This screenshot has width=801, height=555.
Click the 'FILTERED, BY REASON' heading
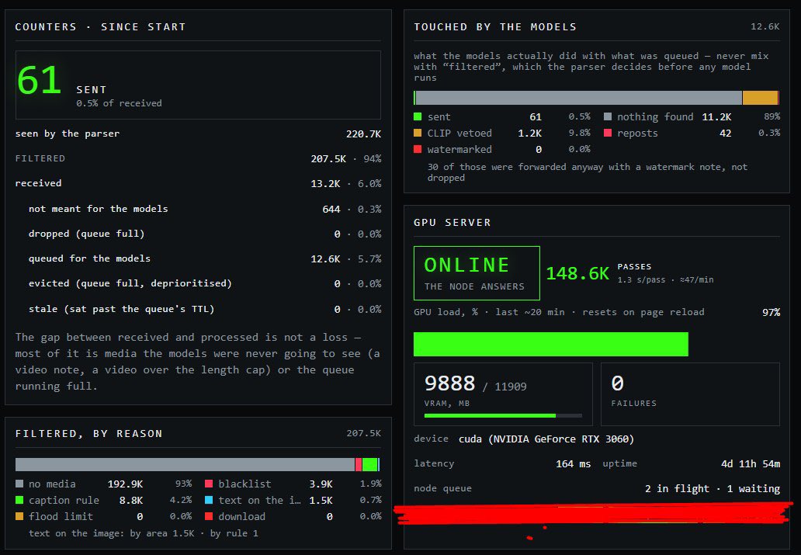tap(89, 433)
